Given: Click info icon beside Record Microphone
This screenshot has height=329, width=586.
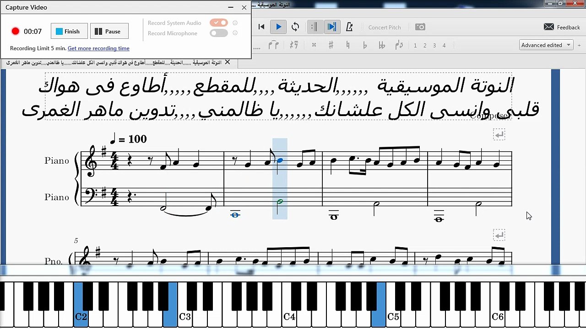Looking at the screenshot, I should point(235,33).
